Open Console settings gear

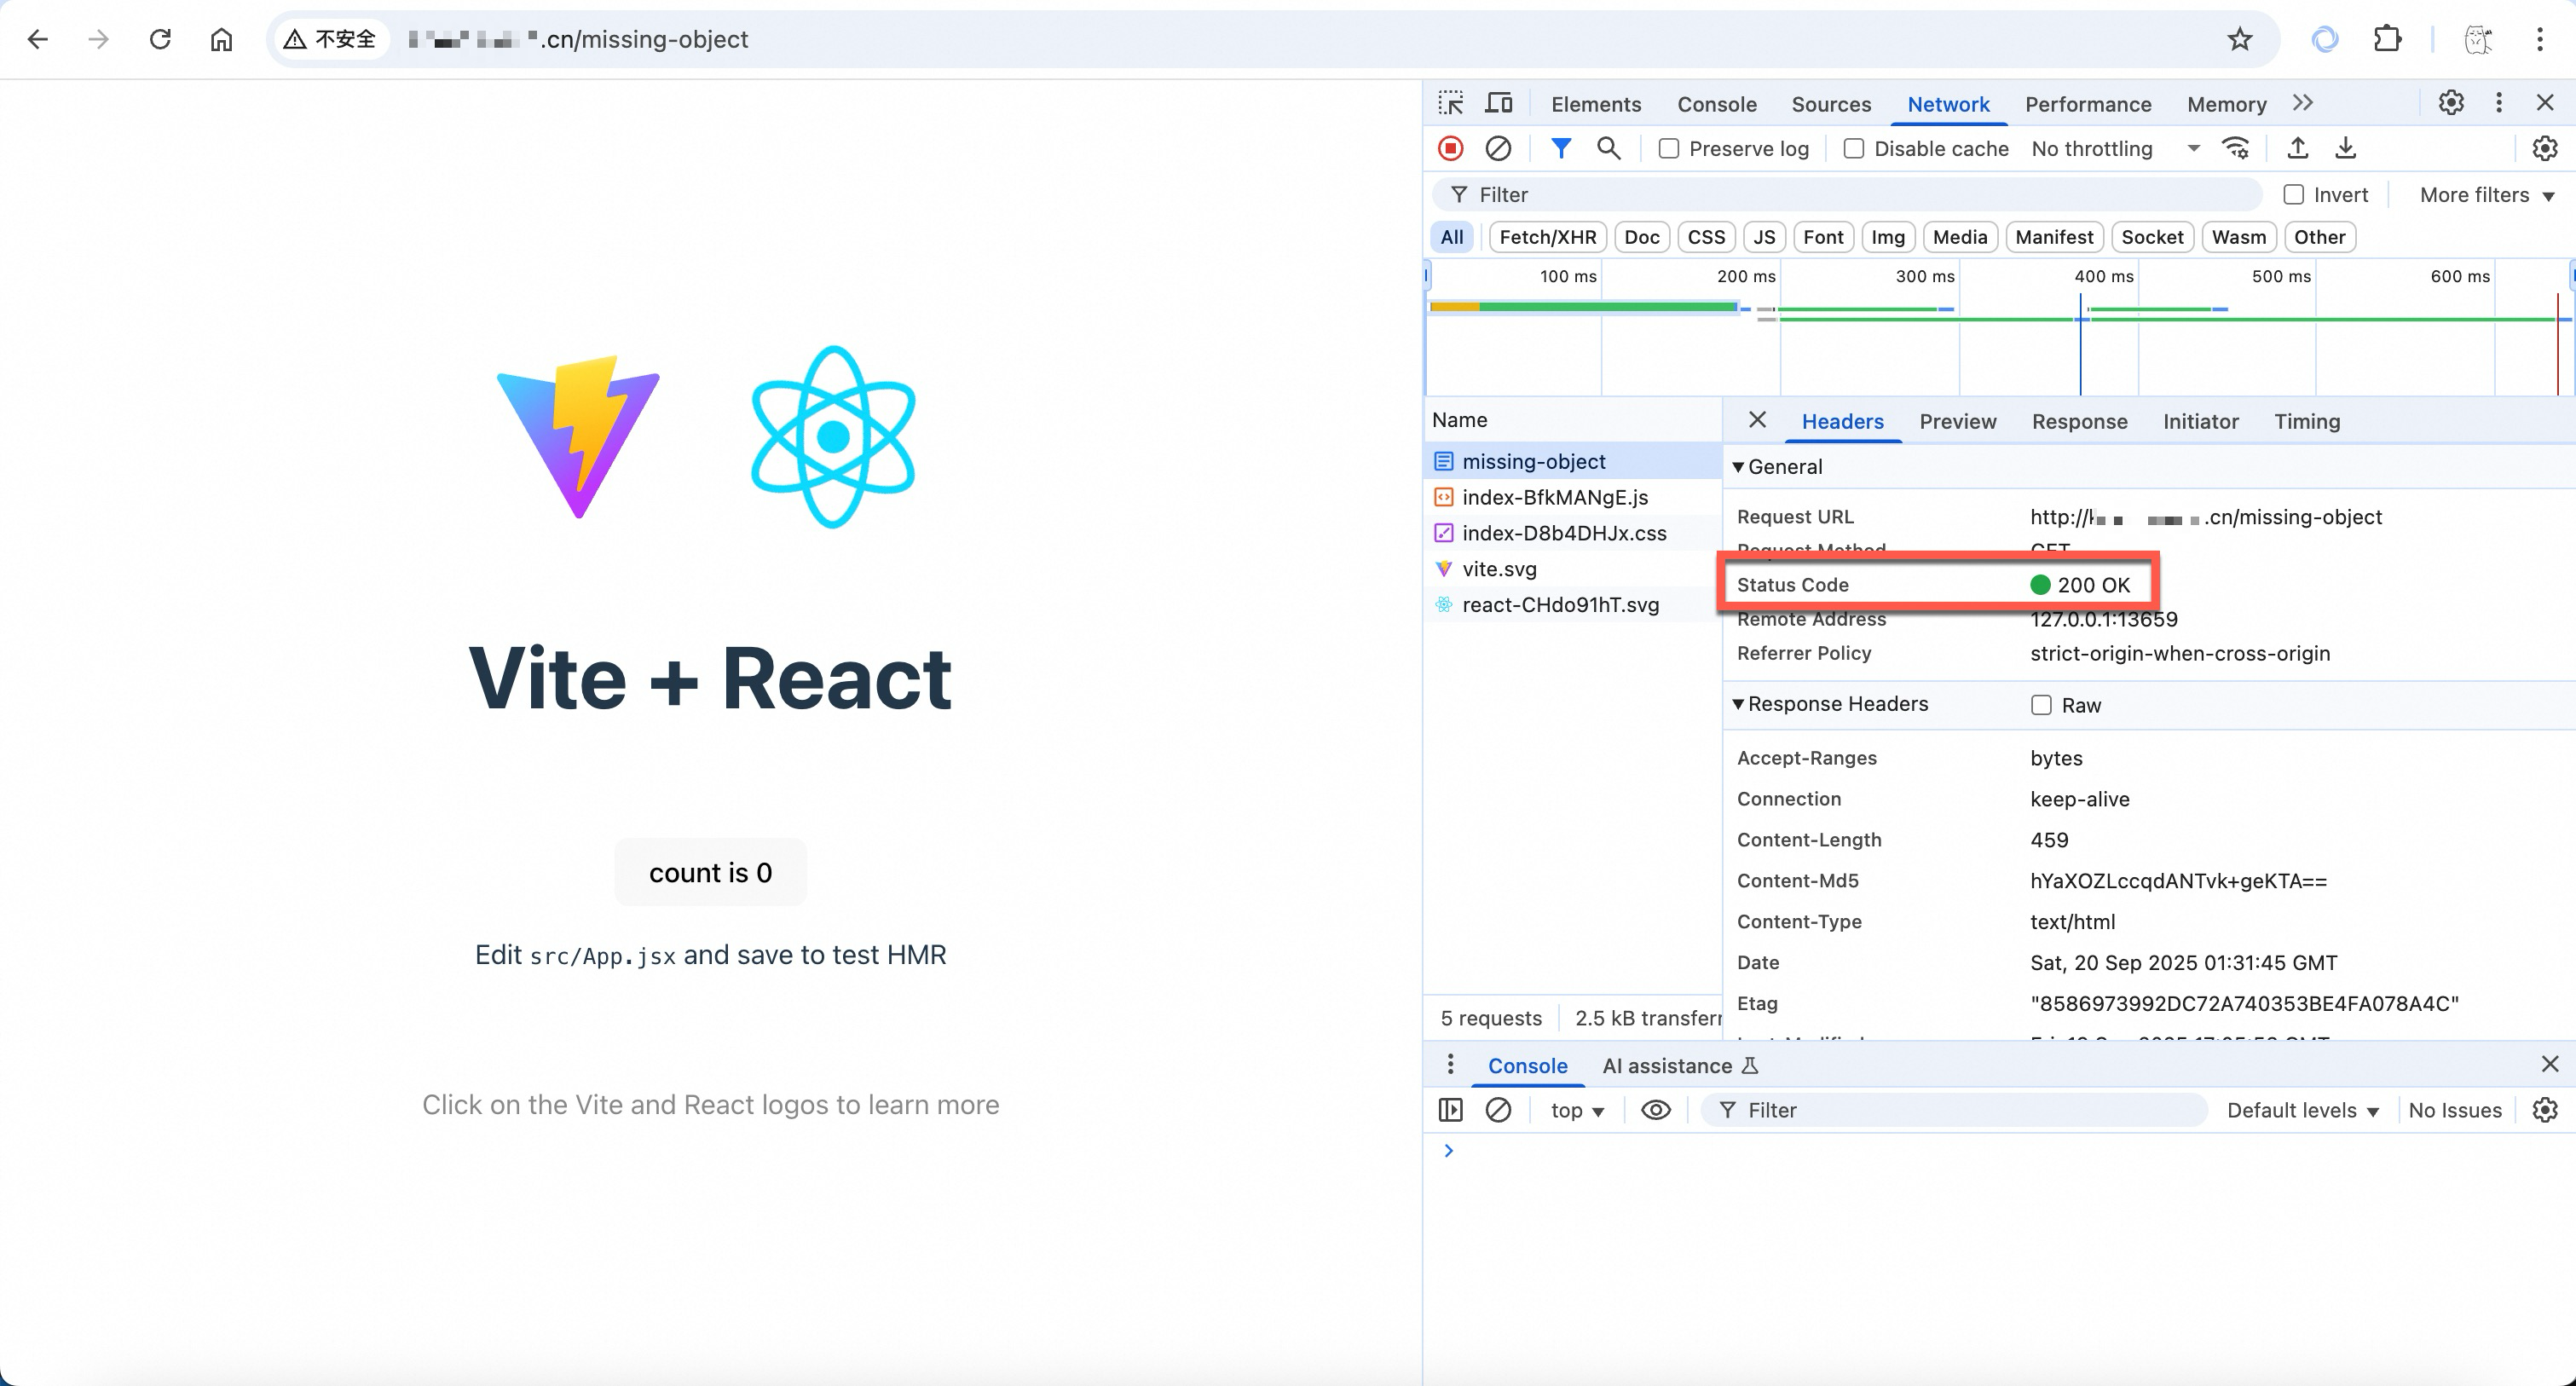click(2544, 1110)
